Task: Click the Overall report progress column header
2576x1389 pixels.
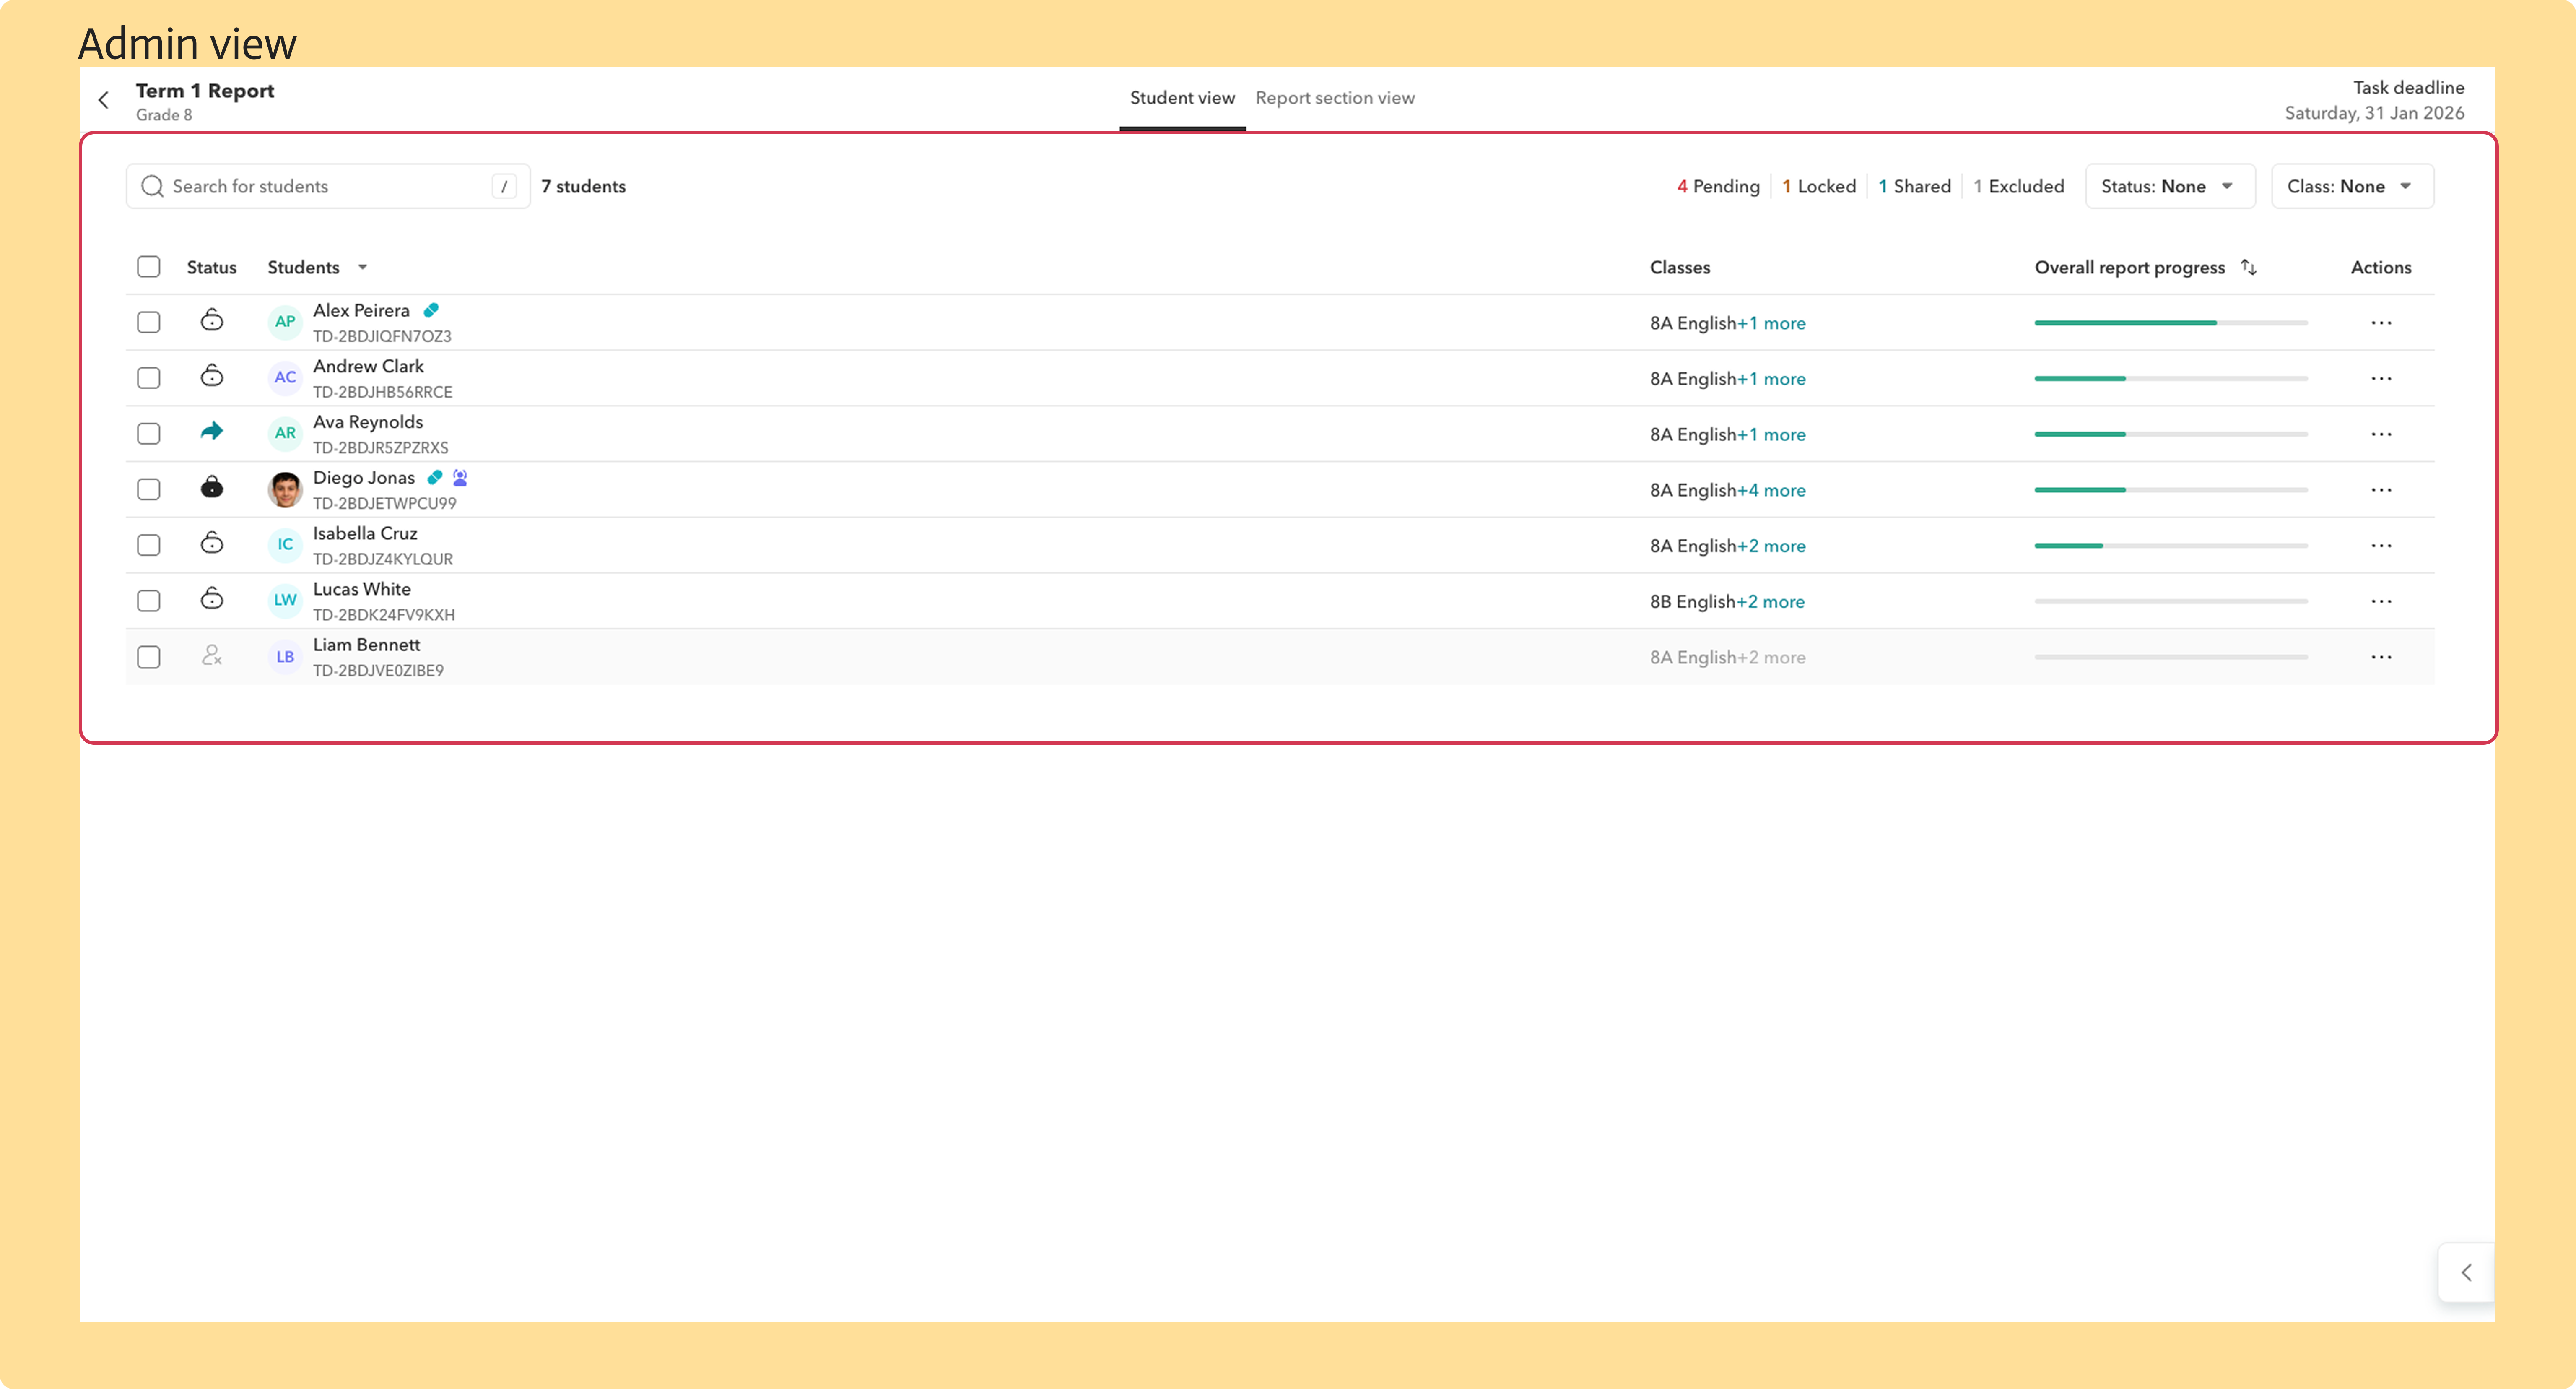Action: (x=2129, y=267)
